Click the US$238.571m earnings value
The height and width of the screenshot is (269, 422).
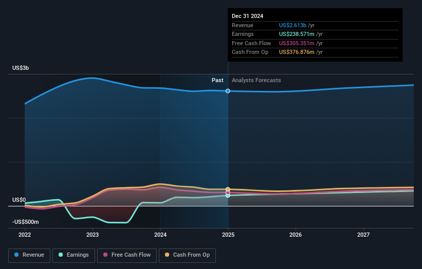[297, 34]
